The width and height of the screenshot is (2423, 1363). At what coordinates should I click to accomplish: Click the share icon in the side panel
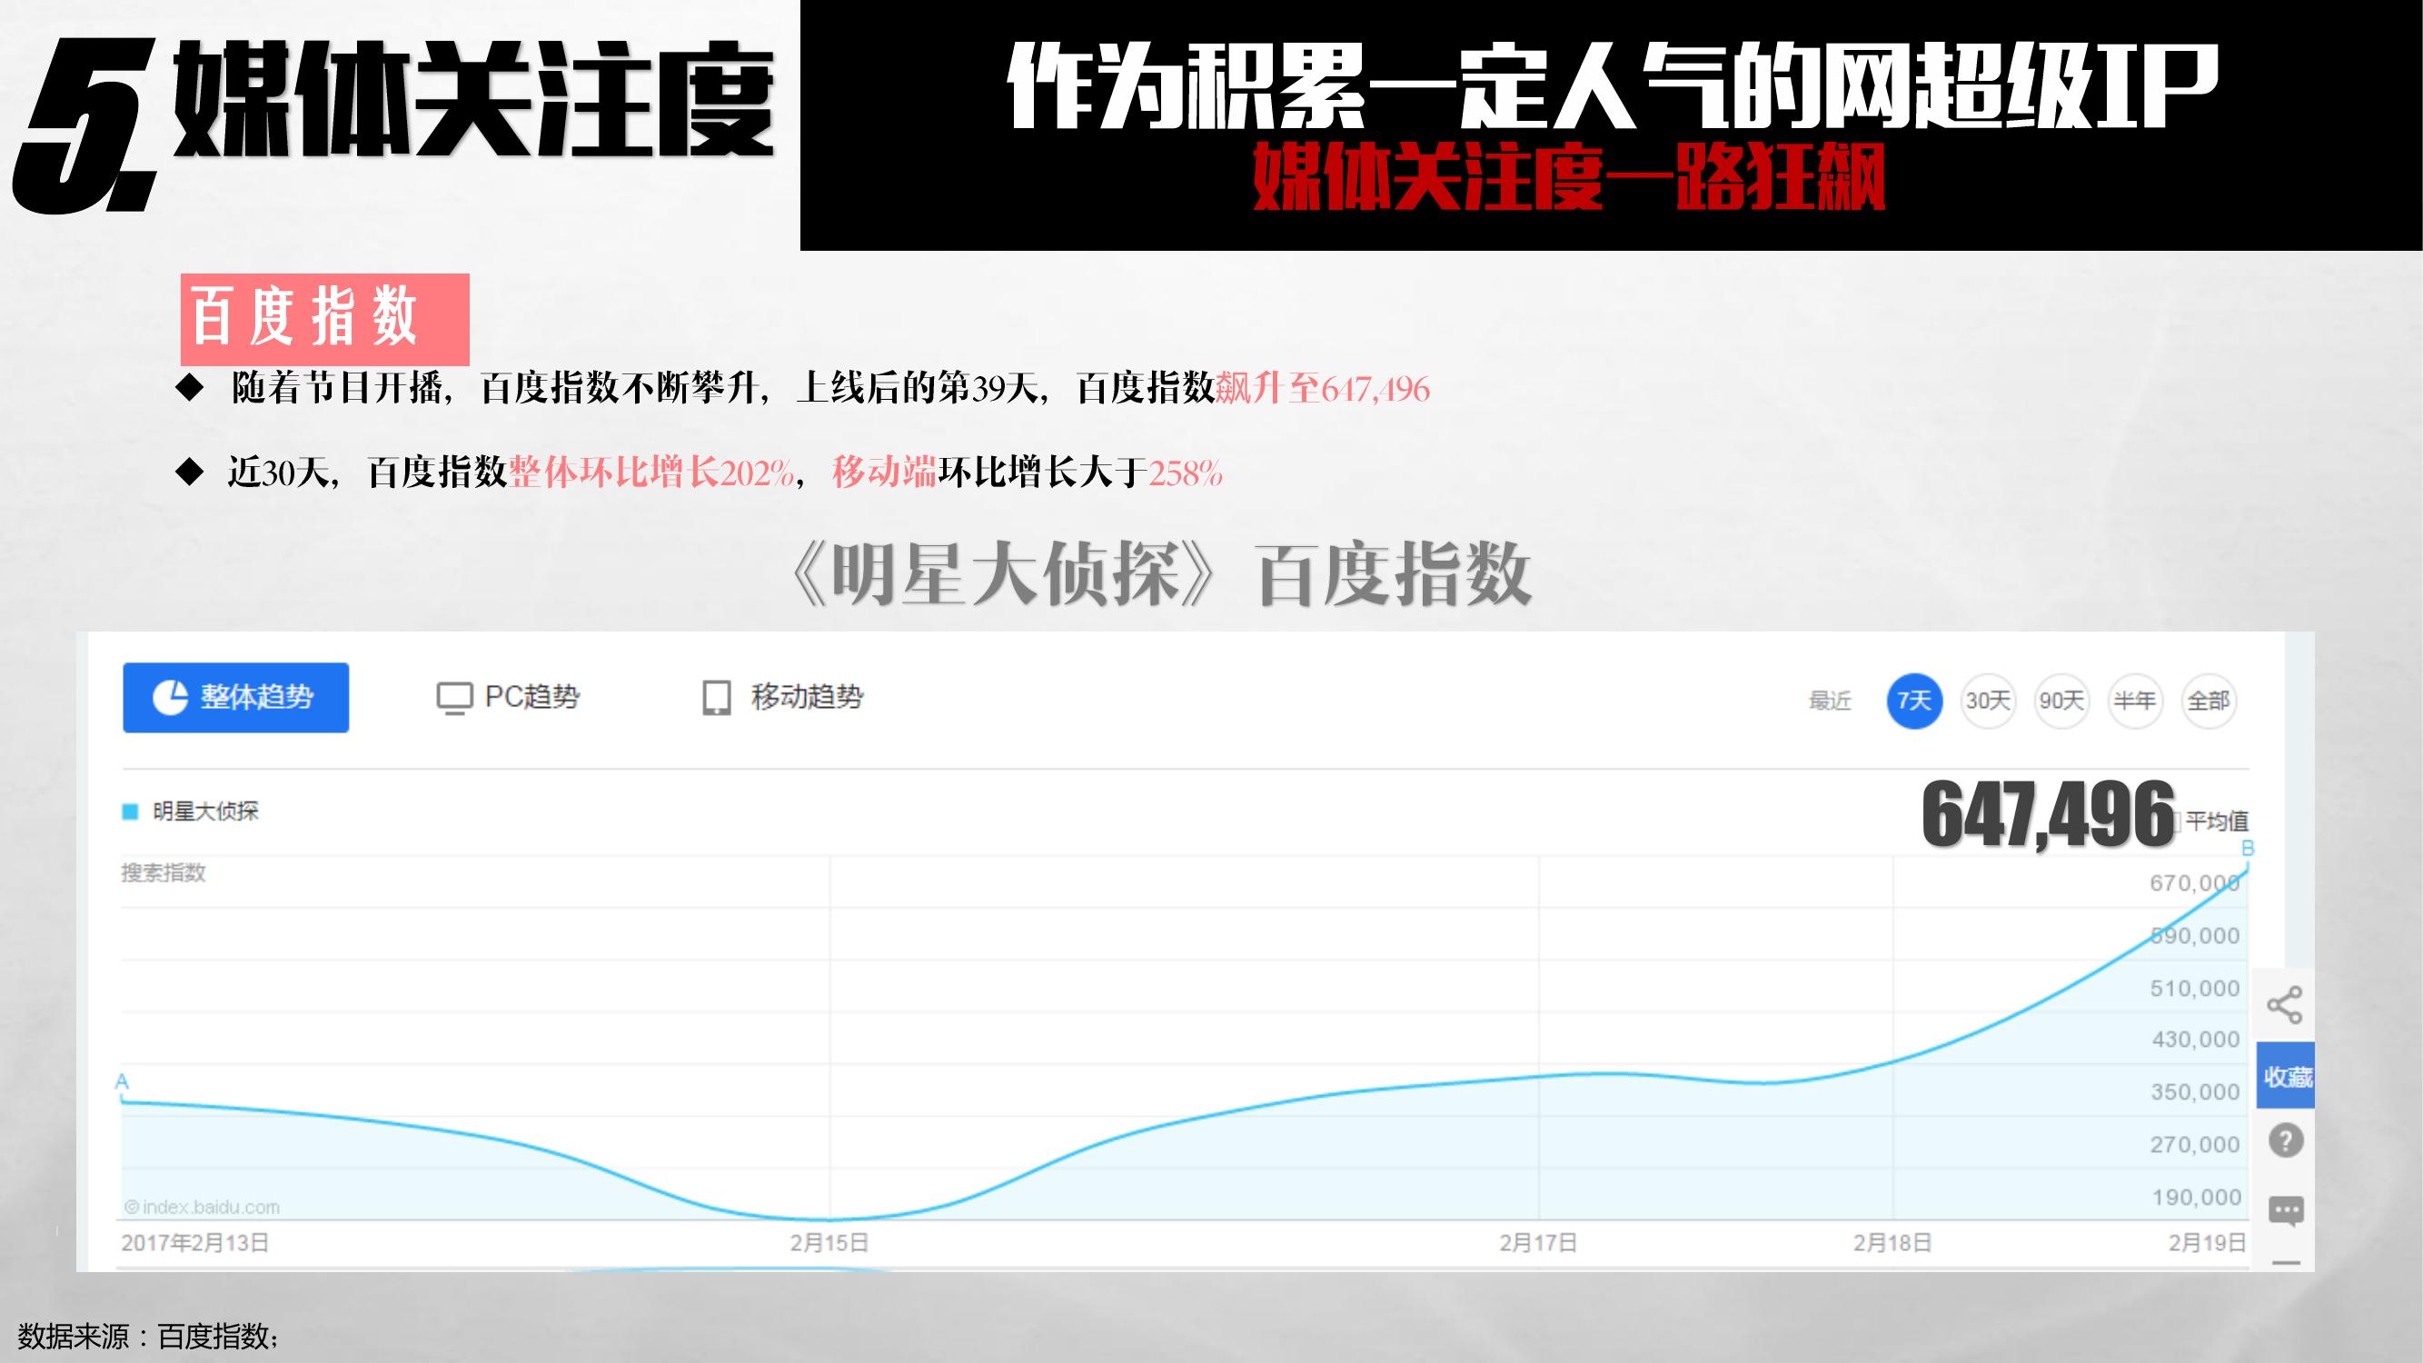tap(2285, 1005)
